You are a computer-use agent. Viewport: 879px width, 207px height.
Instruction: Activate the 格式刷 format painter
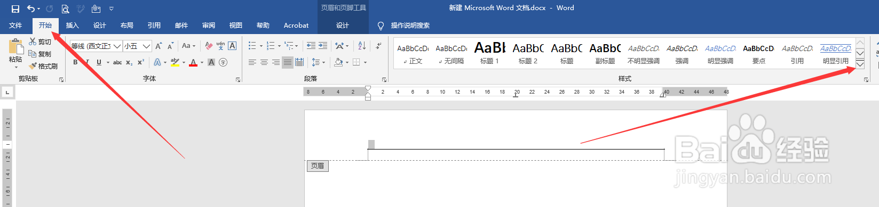(x=43, y=66)
